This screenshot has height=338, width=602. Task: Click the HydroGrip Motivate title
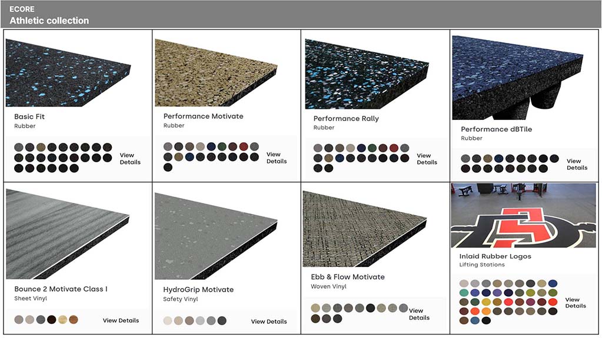[x=198, y=290]
